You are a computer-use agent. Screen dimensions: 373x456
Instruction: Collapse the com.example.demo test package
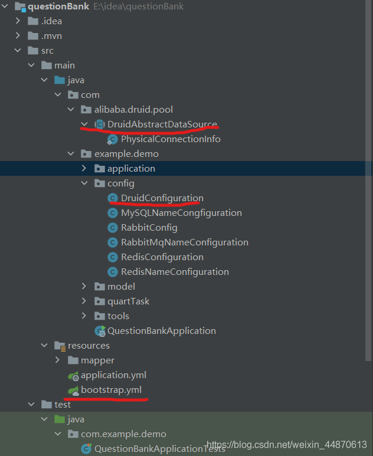coord(58,434)
